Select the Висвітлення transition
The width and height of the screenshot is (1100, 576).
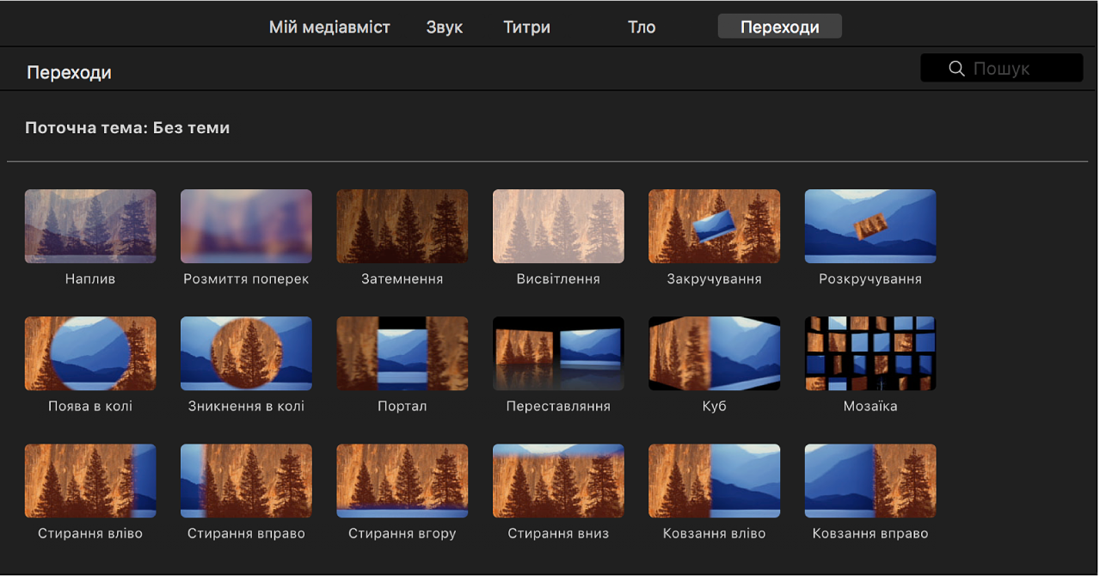558,226
